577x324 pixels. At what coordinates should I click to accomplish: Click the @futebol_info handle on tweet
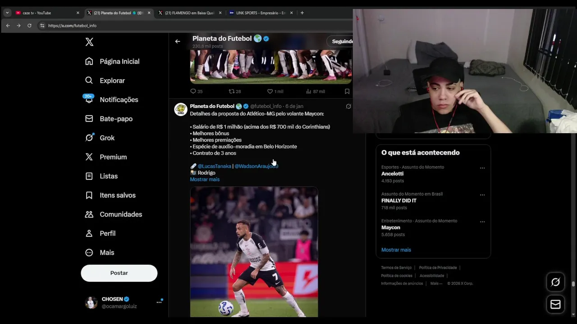(x=266, y=106)
